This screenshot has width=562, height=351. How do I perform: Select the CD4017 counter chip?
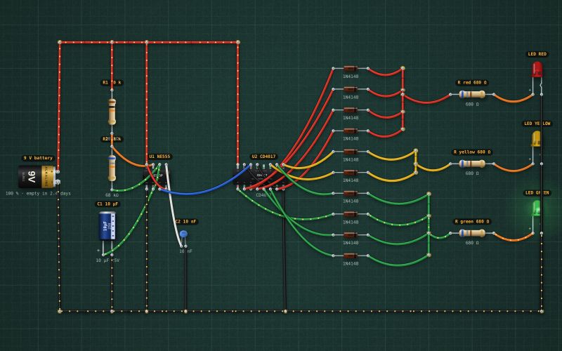(261, 177)
